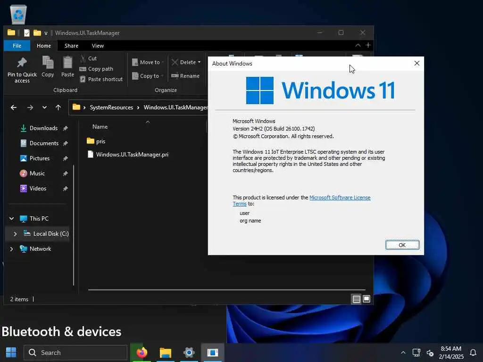Open the Copy to dropdown

[x=148, y=76]
